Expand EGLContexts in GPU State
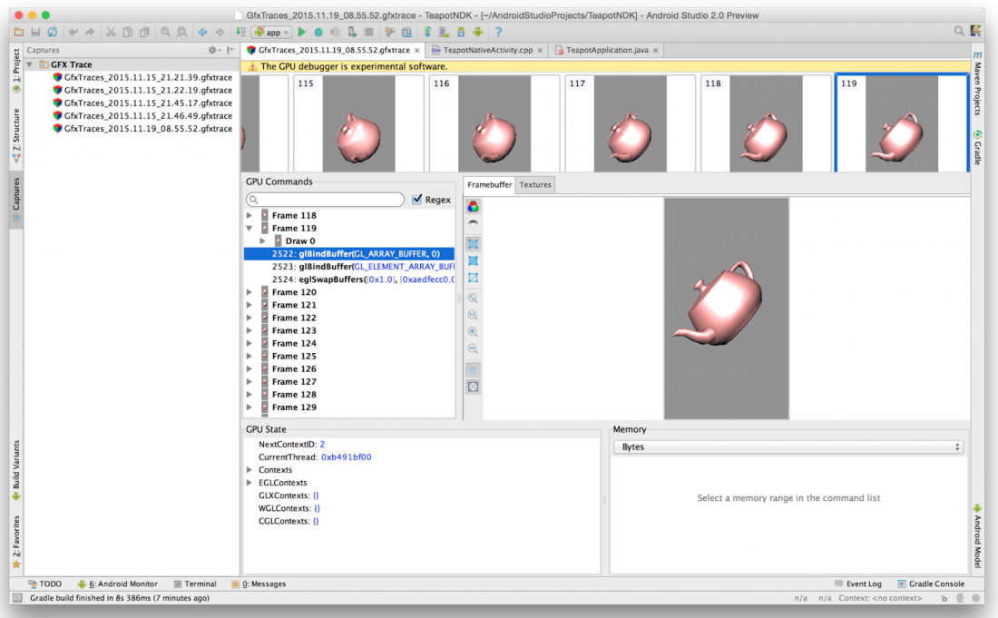This screenshot has width=998, height=618. coord(249,483)
